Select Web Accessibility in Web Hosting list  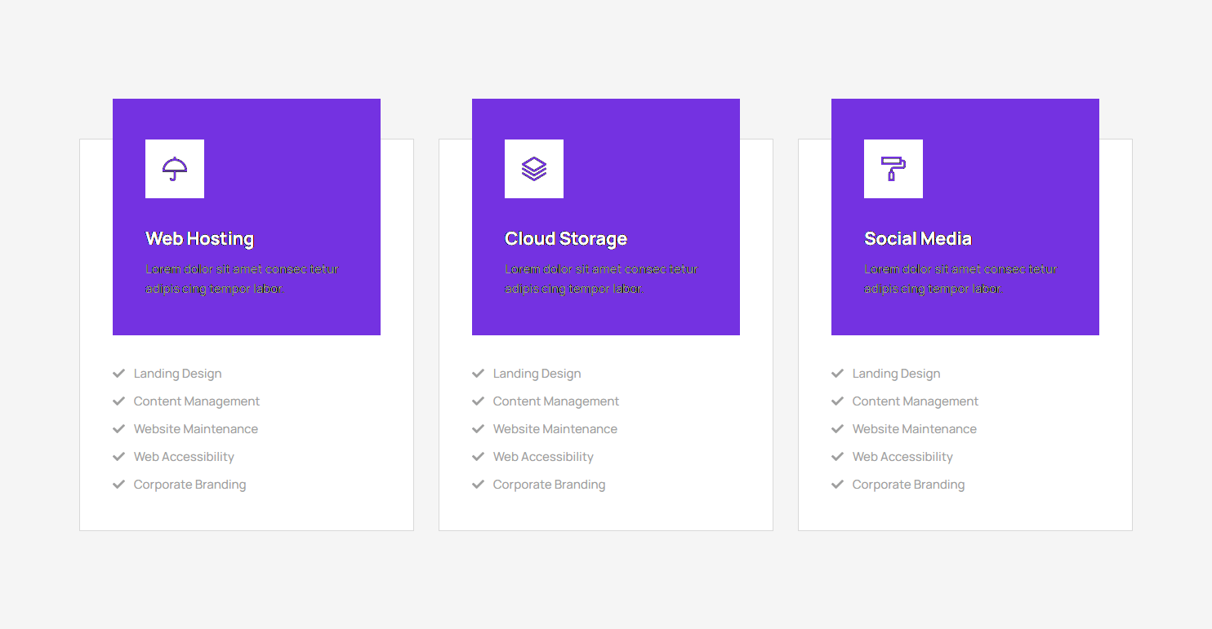coord(184,457)
